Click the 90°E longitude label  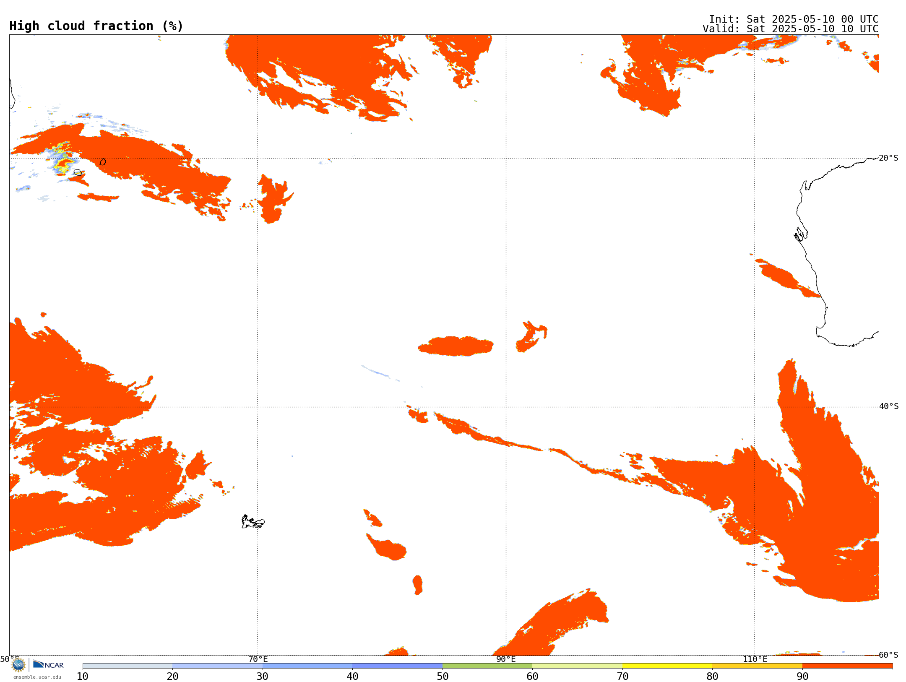tap(506, 659)
